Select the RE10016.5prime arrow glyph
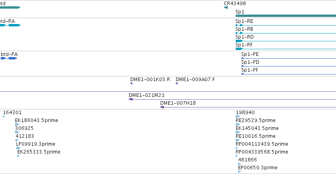The image size is (336, 174). 238,140
